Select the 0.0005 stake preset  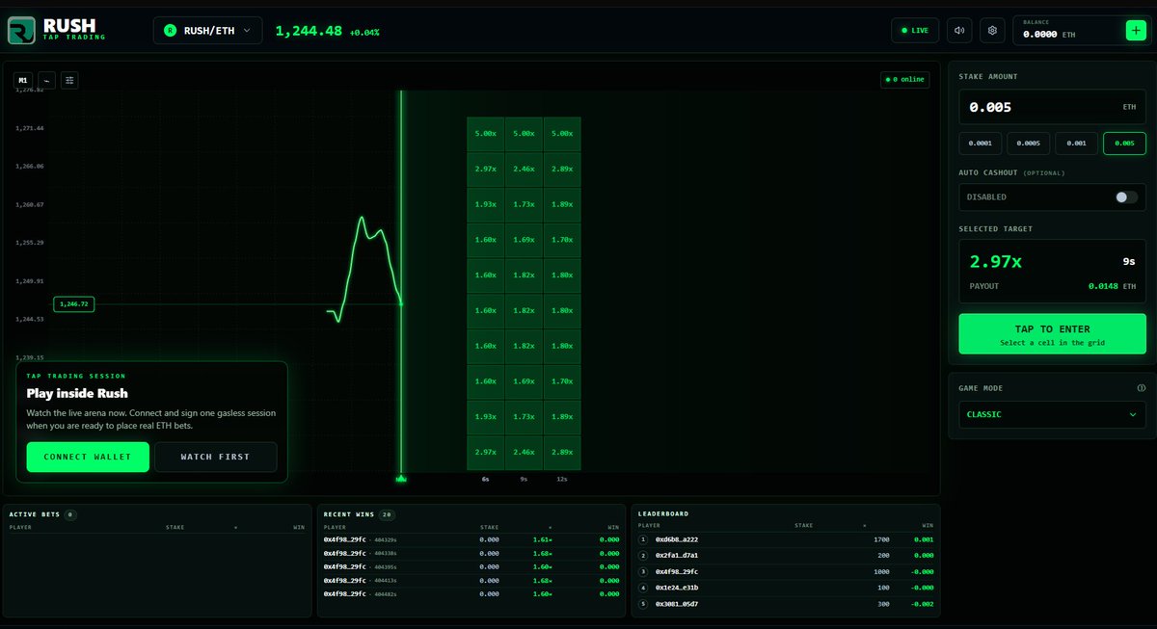point(1029,144)
